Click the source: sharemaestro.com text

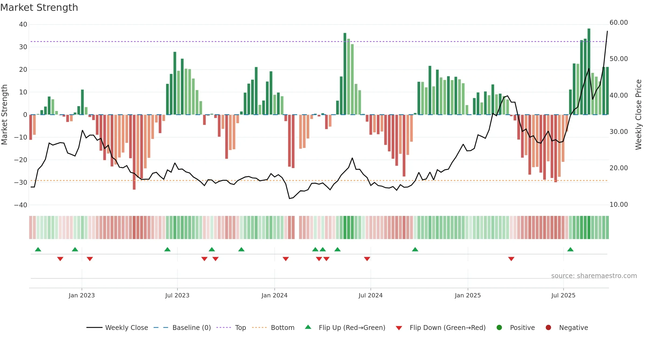point(594,276)
